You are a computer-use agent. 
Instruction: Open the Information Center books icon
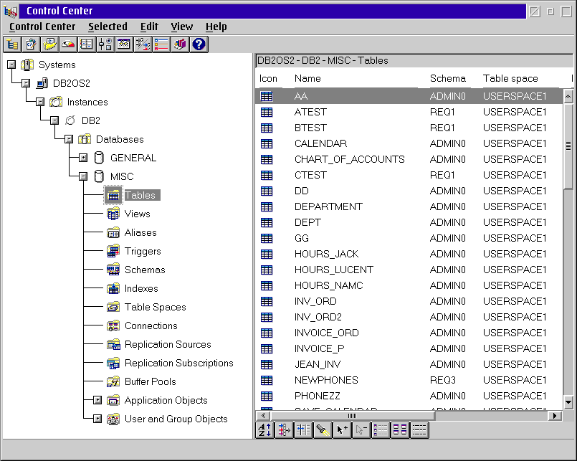pyautogui.click(x=181, y=44)
